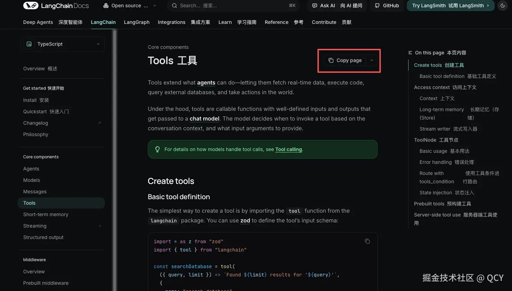
Task: Follow the agents link in the intro
Action: [206, 83]
